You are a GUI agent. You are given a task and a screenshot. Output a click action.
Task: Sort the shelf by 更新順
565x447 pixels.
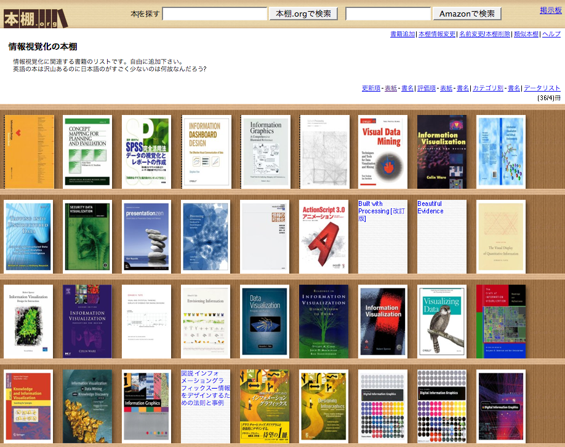[371, 88]
